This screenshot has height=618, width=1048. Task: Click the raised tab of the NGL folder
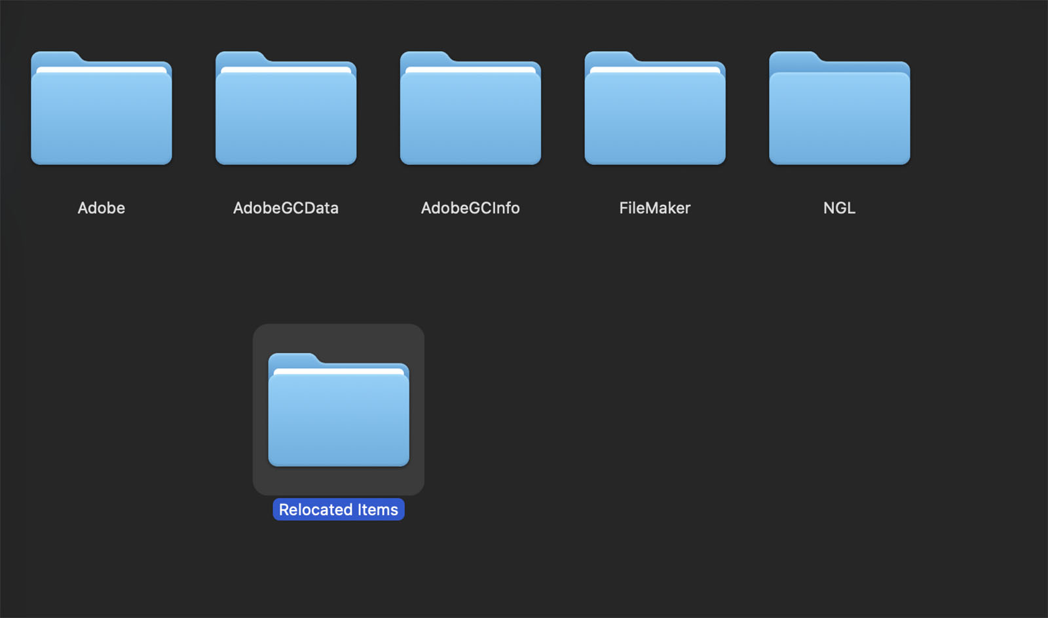794,58
